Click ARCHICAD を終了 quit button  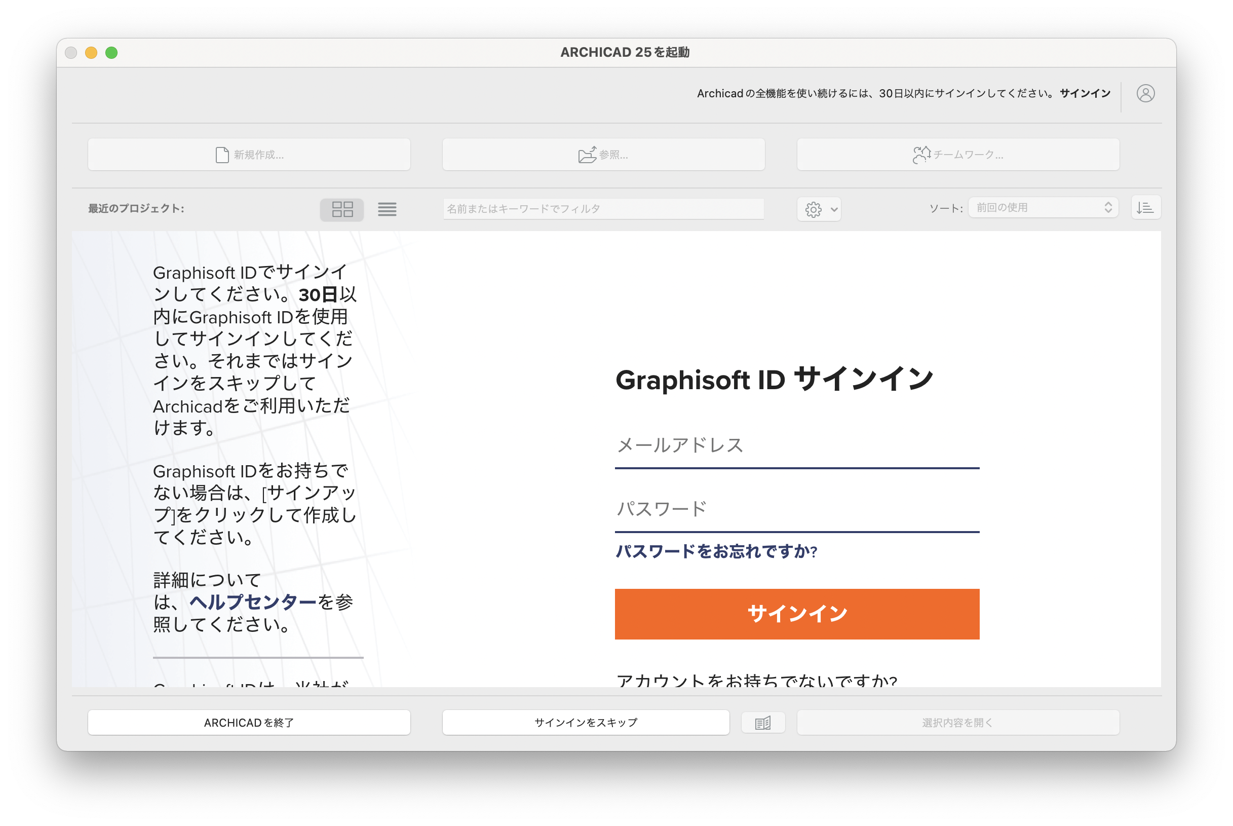pyautogui.click(x=249, y=723)
